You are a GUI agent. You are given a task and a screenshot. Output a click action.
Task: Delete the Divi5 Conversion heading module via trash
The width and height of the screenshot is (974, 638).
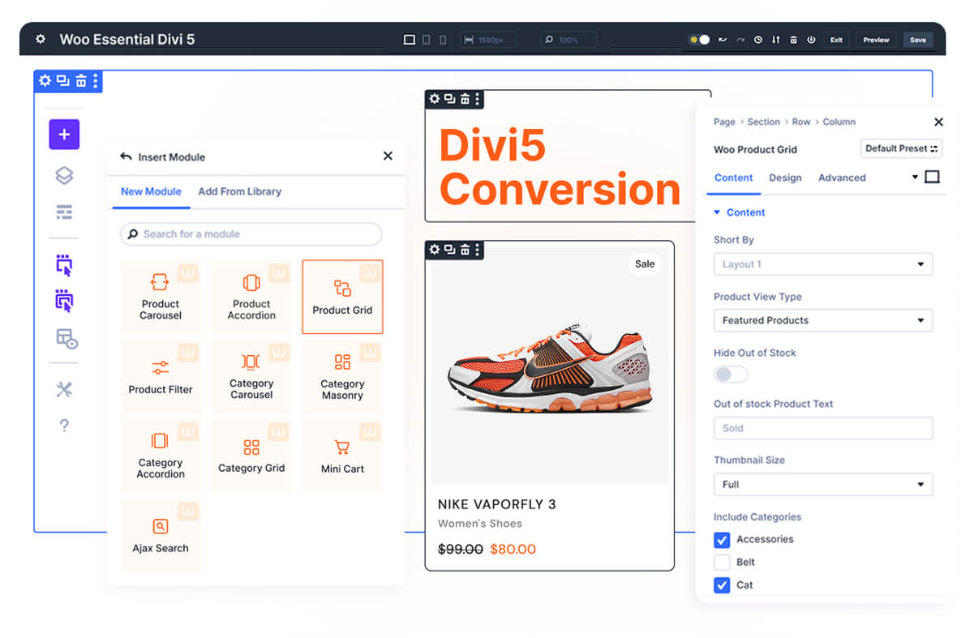465,99
